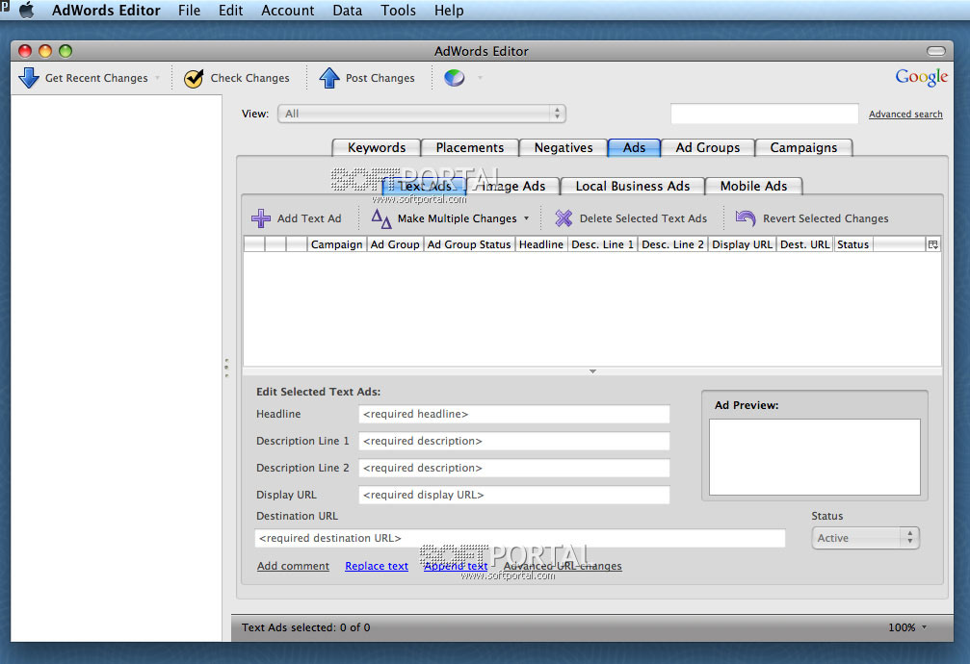Click the Add Text Ad button label
This screenshot has width=970, height=664.
tap(309, 218)
